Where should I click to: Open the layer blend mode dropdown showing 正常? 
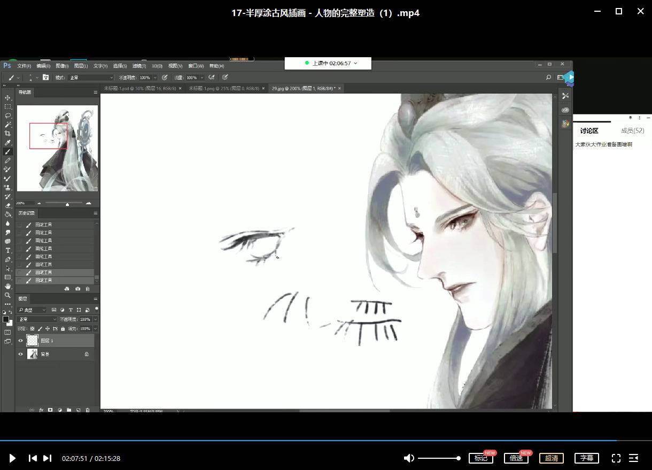point(37,319)
